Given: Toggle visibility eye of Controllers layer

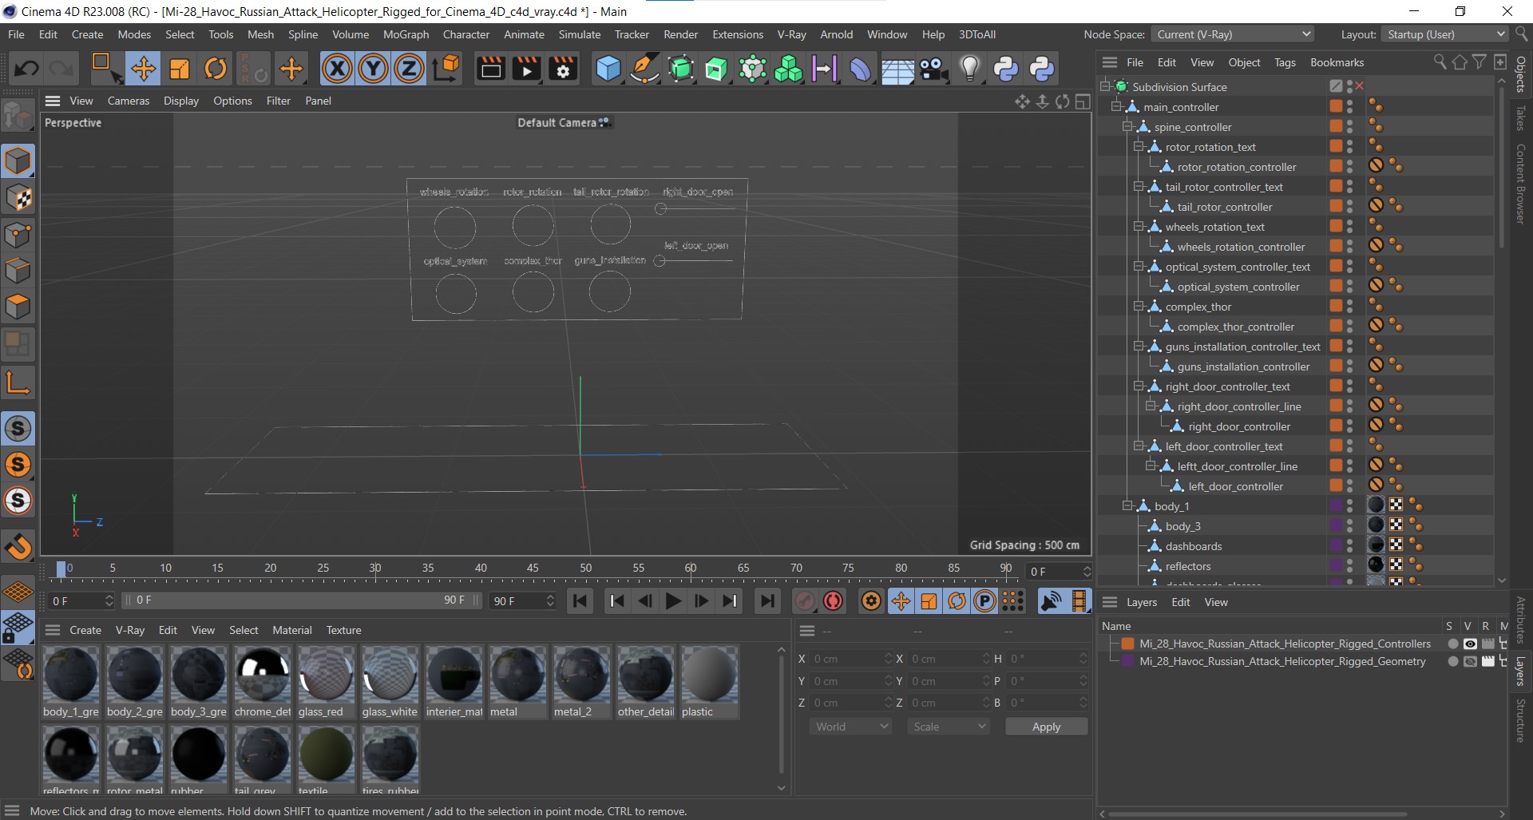Looking at the screenshot, I should 1470,644.
